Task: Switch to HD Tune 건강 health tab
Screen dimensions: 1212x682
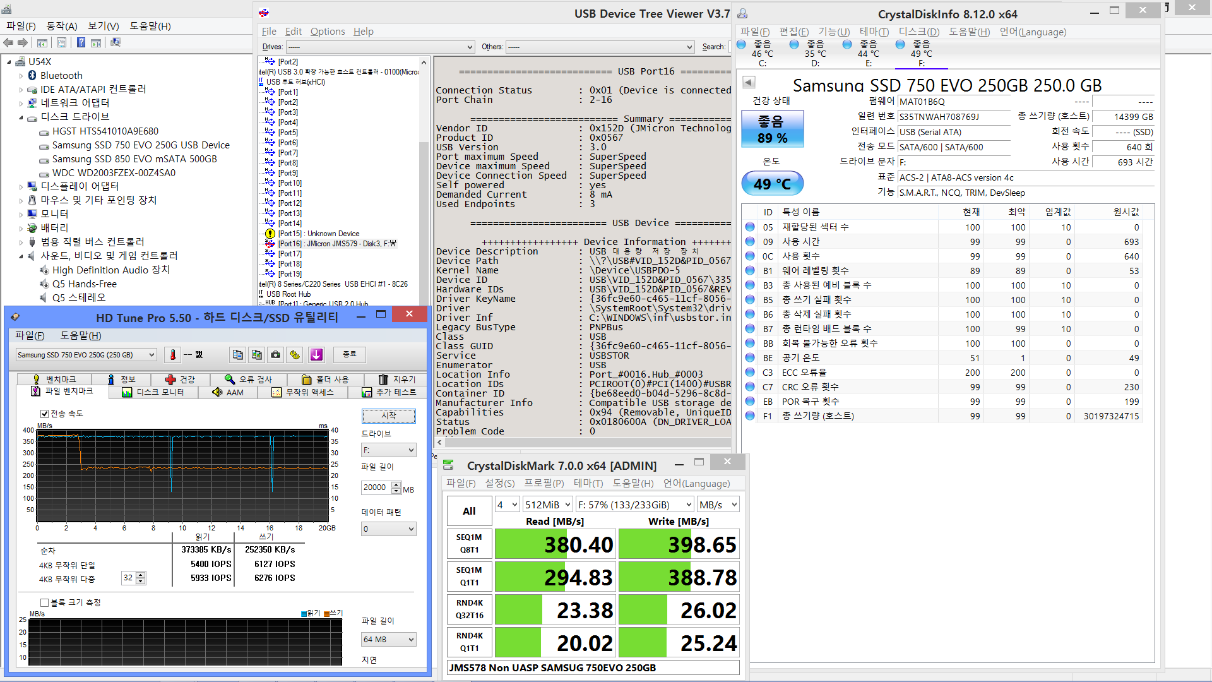Action: point(181,379)
